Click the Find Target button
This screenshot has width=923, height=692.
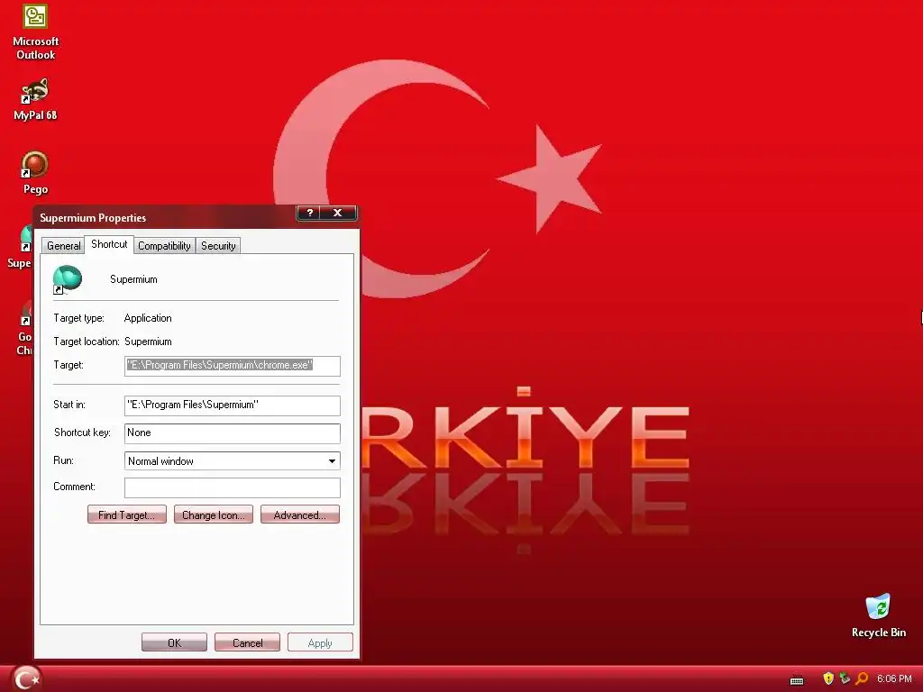tap(127, 514)
